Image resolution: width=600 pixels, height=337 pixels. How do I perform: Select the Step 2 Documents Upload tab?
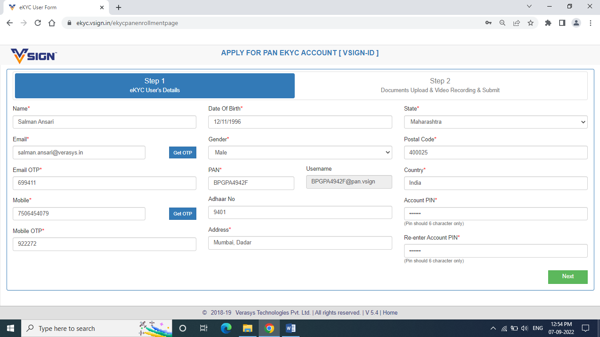[x=440, y=86]
